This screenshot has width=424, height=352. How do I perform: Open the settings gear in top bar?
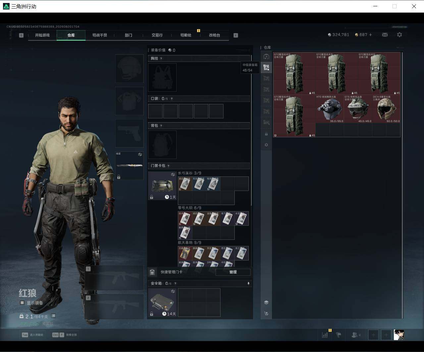(399, 35)
